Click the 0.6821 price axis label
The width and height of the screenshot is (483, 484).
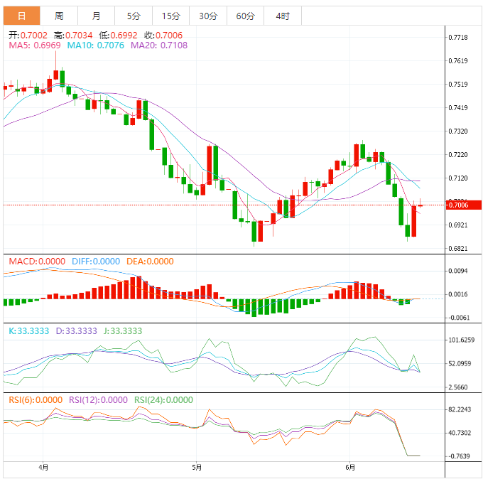[x=458, y=249]
